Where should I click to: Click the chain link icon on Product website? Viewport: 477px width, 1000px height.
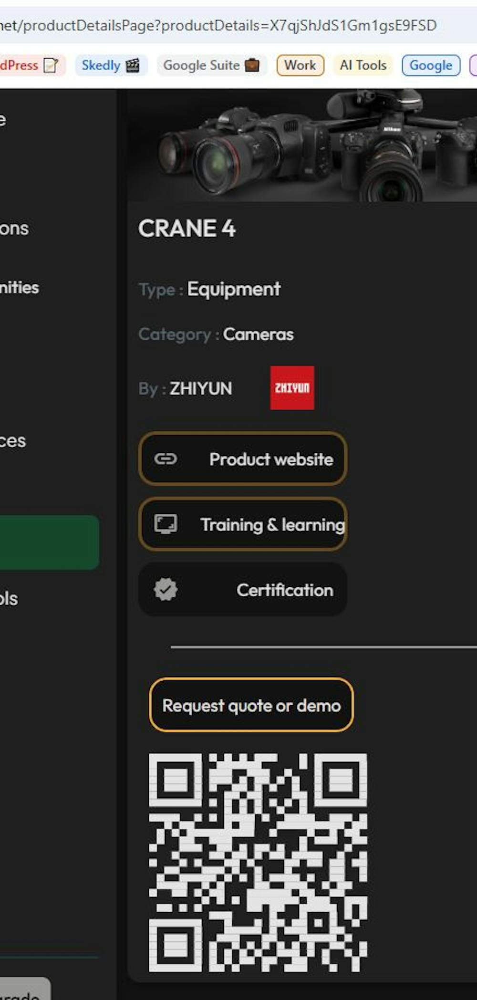(166, 459)
